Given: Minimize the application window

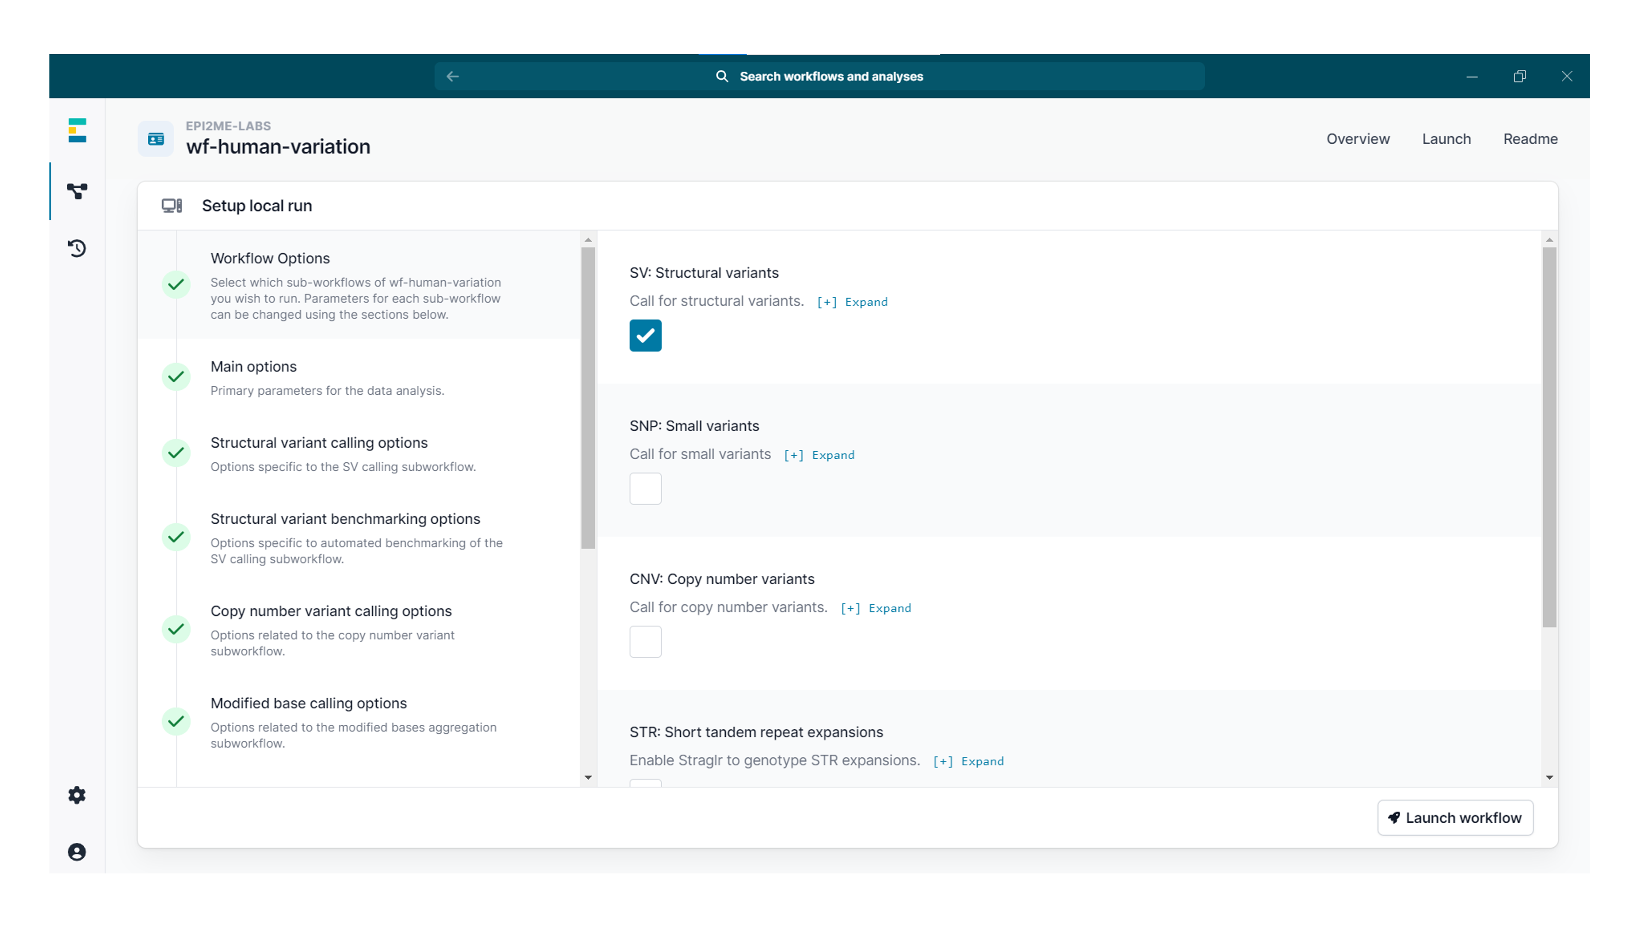Looking at the screenshot, I should [1472, 76].
